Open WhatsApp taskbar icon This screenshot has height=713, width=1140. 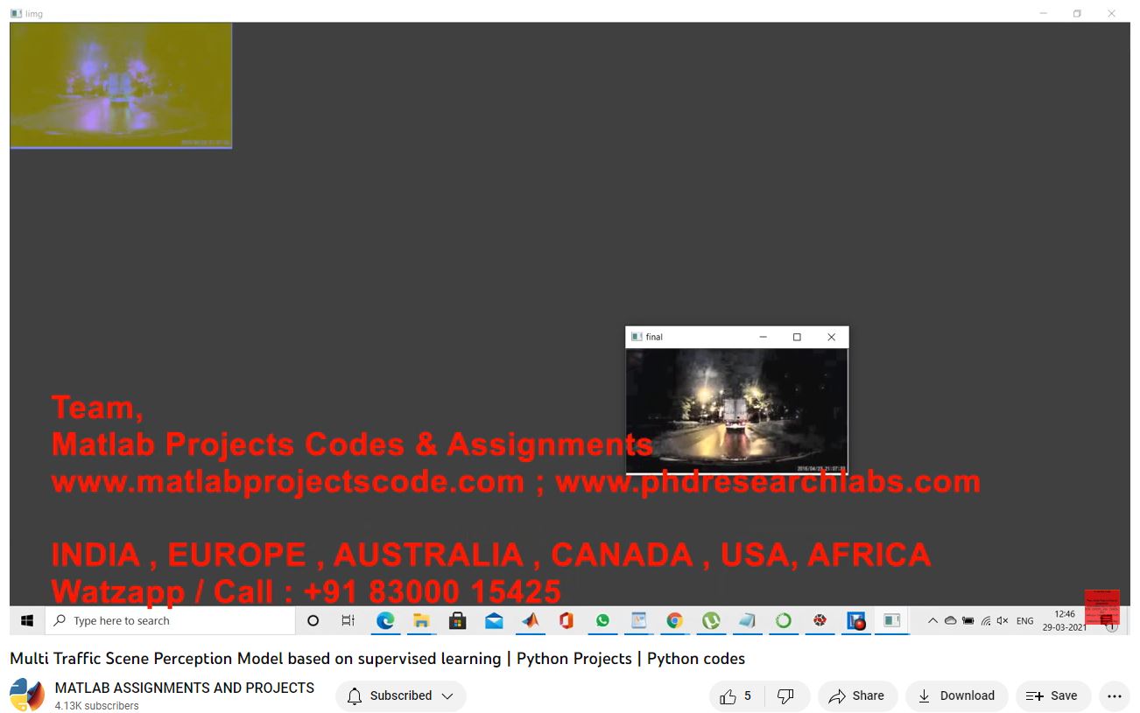coord(602,621)
